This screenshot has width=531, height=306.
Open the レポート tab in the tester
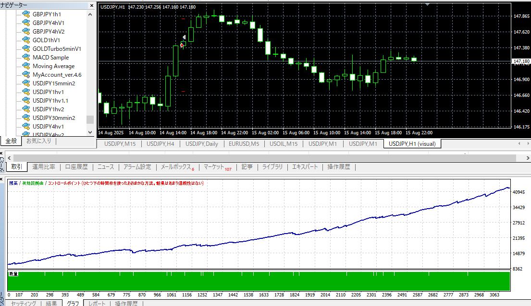pyautogui.click(x=97, y=303)
